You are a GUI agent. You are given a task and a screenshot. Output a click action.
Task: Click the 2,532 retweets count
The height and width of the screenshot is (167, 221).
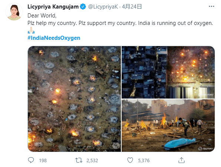[92, 161]
